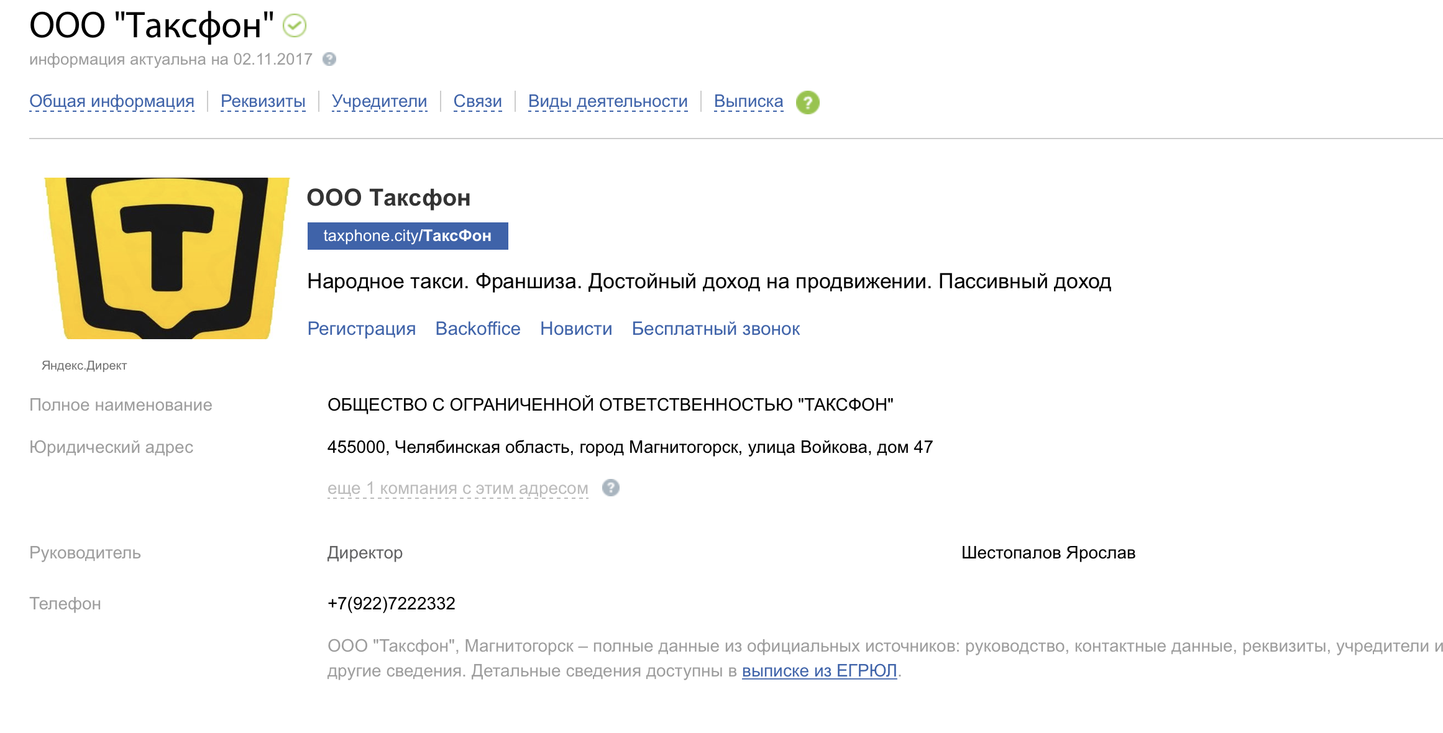Click the green verified checkmark icon
This screenshot has width=1443, height=733.
pyautogui.click(x=295, y=26)
